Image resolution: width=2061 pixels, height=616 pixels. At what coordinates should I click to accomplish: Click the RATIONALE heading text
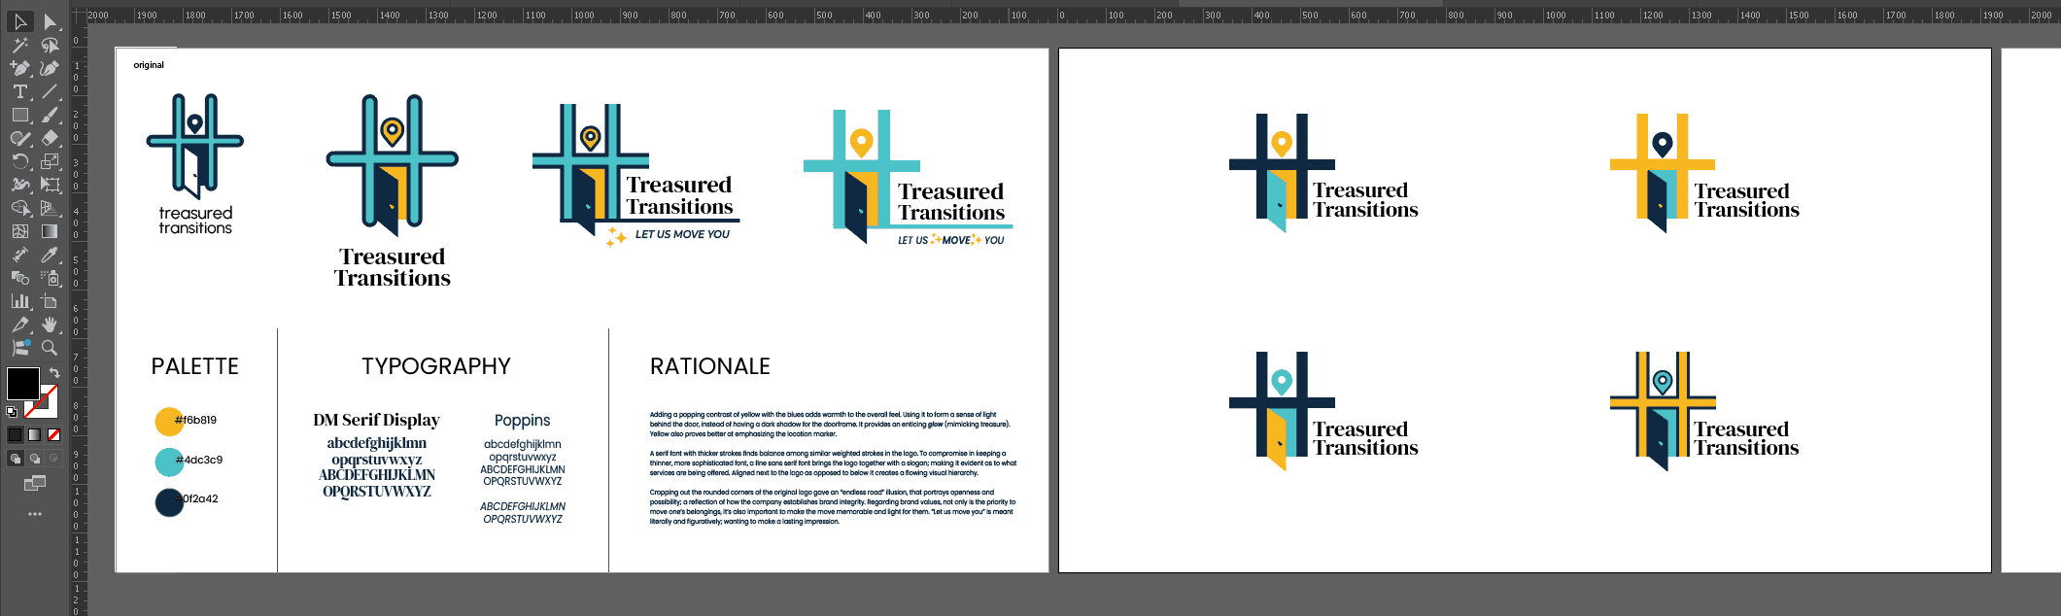pos(709,366)
